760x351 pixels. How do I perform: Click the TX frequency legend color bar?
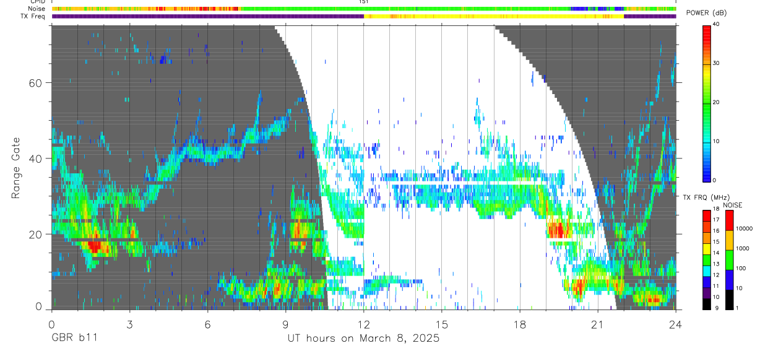click(707, 259)
